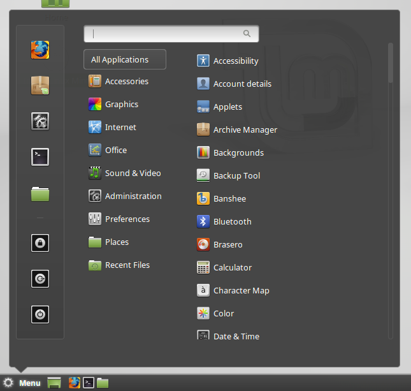Show the Recent Files category
The height and width of the screenshot is (391, 411).
(119, 265)
